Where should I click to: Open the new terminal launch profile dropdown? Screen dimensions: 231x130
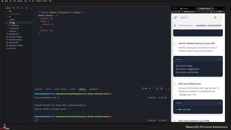click(x=153, y=88)
